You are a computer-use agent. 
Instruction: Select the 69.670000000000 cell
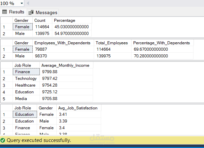coord(163,49)
